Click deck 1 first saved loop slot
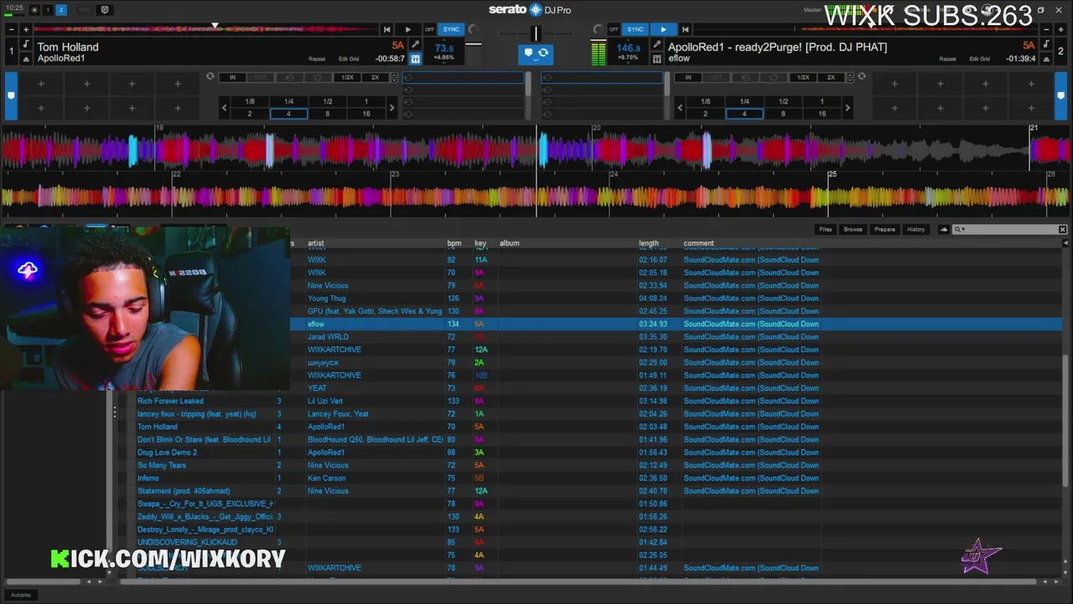 (x=465, y=78)
